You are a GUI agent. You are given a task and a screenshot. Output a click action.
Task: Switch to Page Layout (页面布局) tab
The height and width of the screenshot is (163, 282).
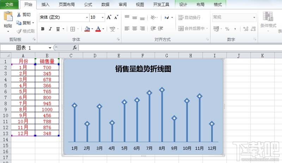(67, 5)
